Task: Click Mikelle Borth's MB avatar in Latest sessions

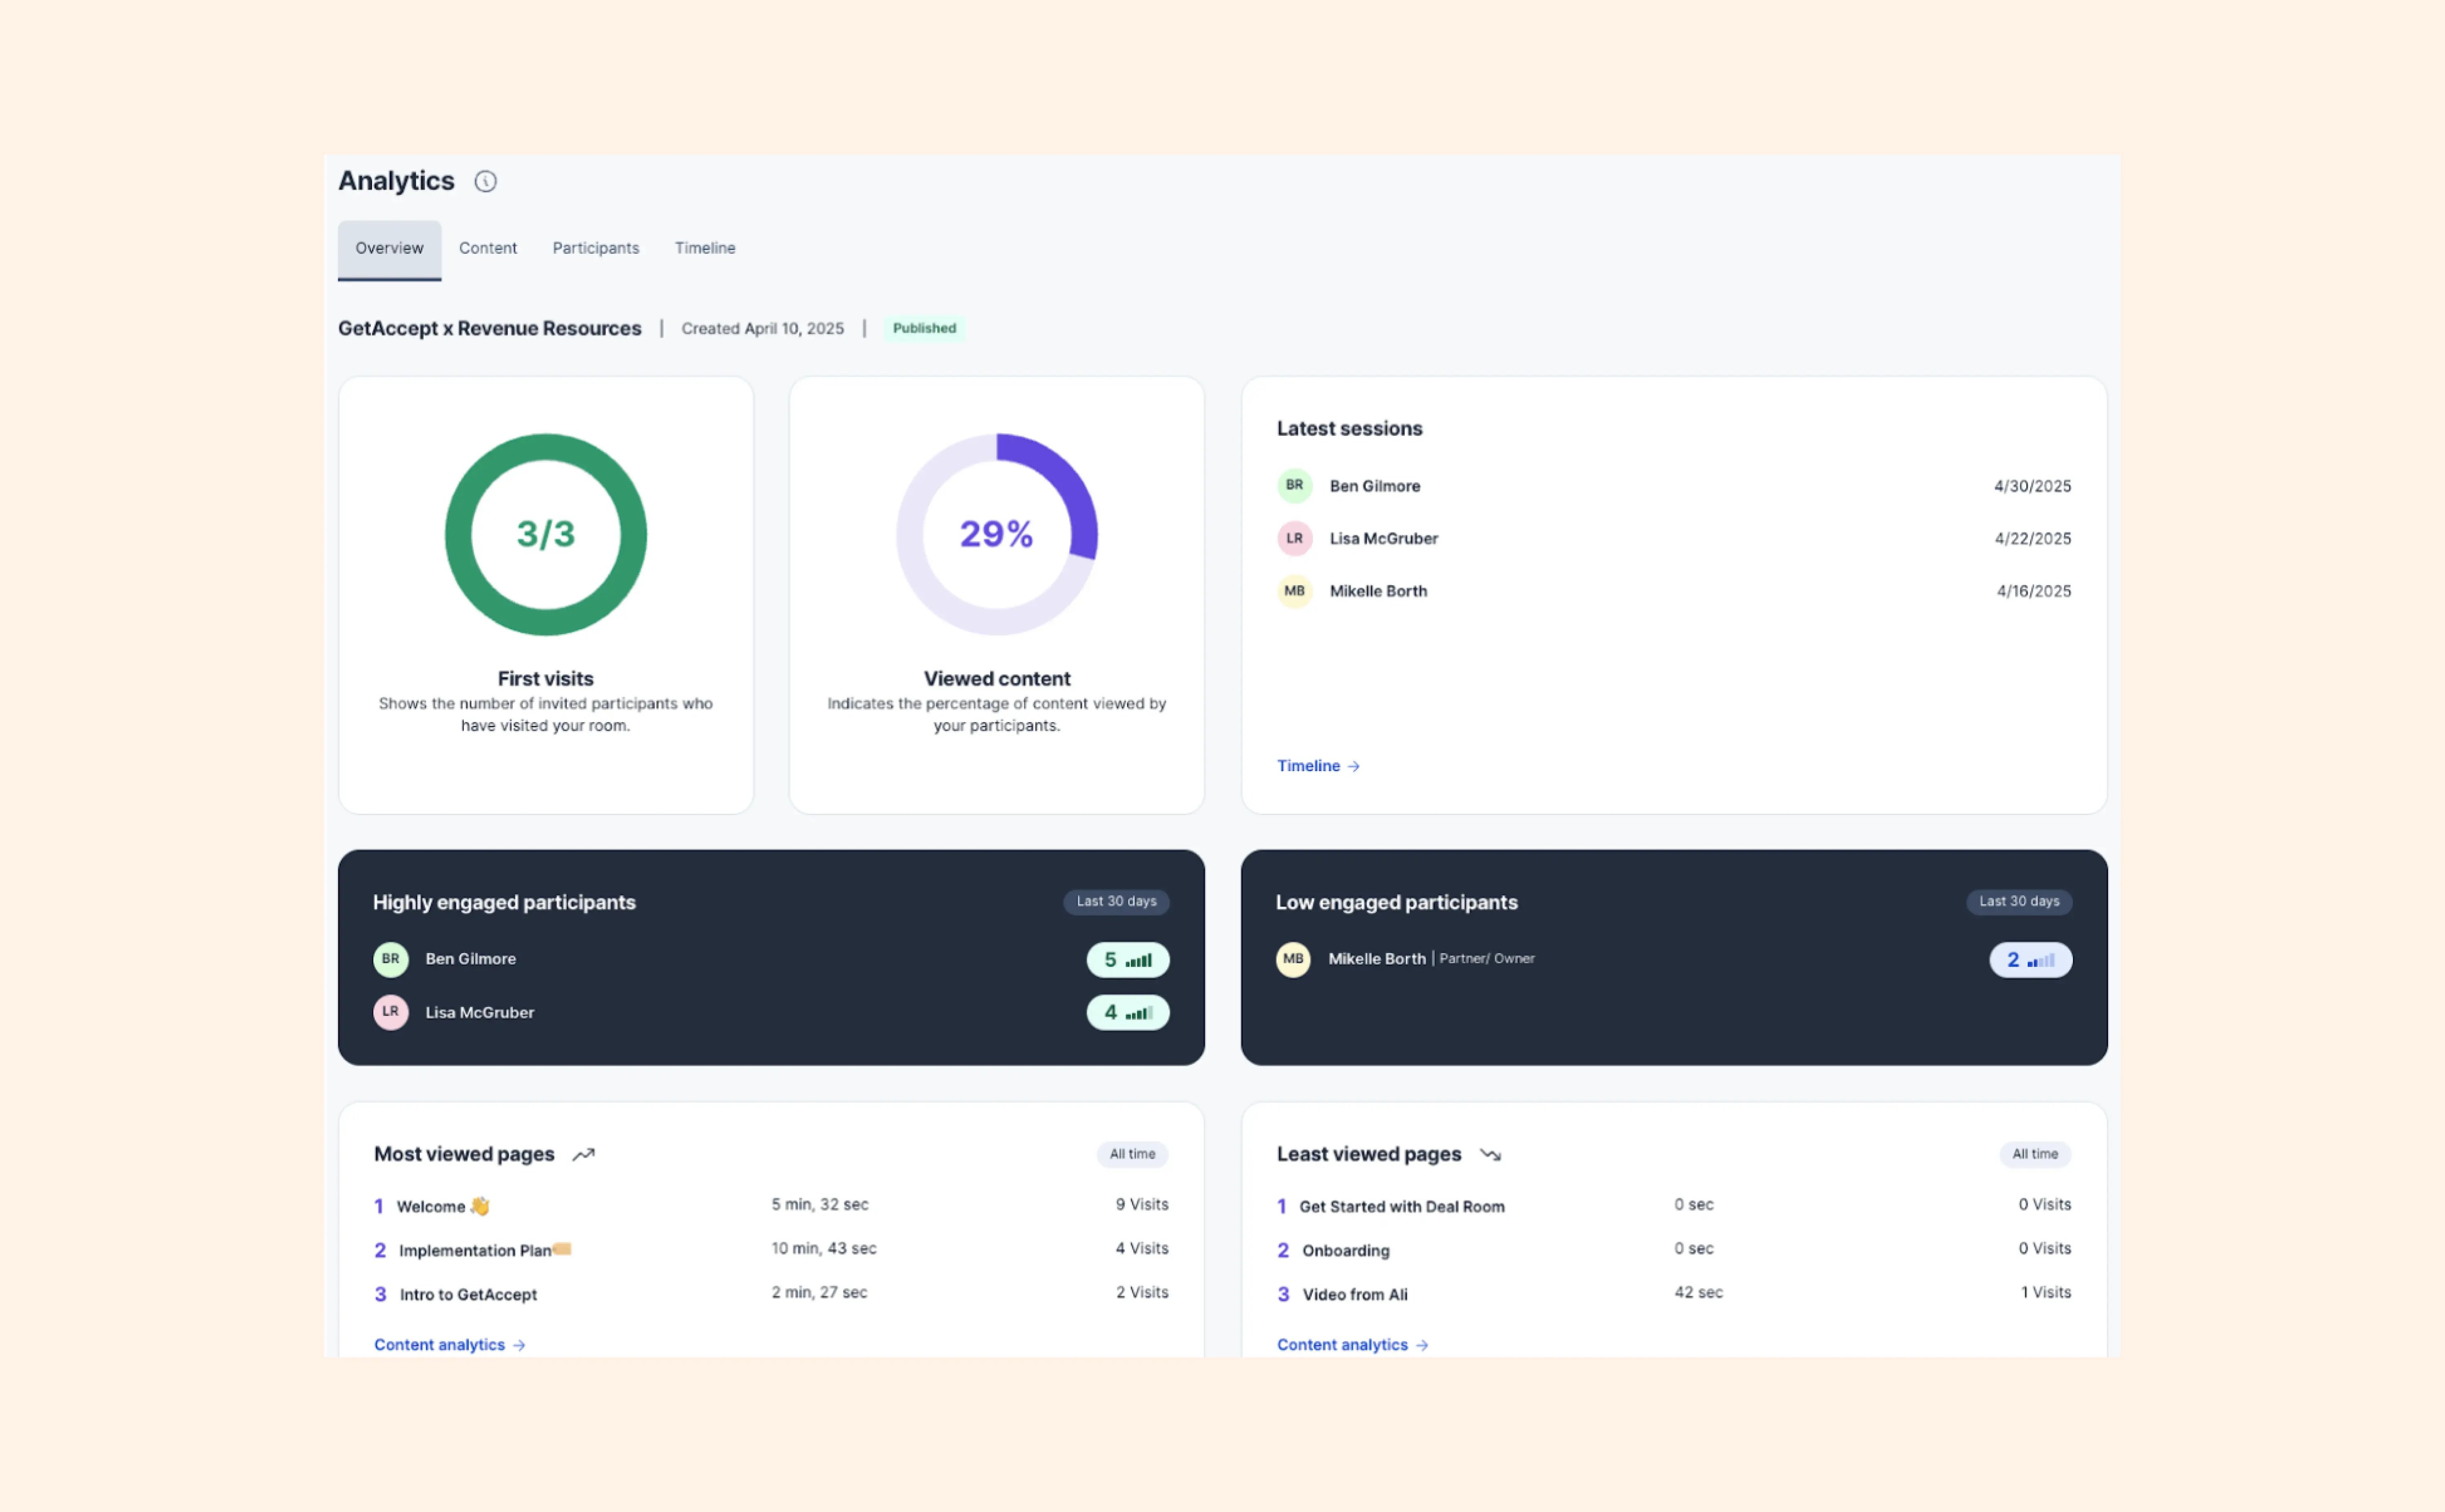Action: click(x=1295, y=591)
